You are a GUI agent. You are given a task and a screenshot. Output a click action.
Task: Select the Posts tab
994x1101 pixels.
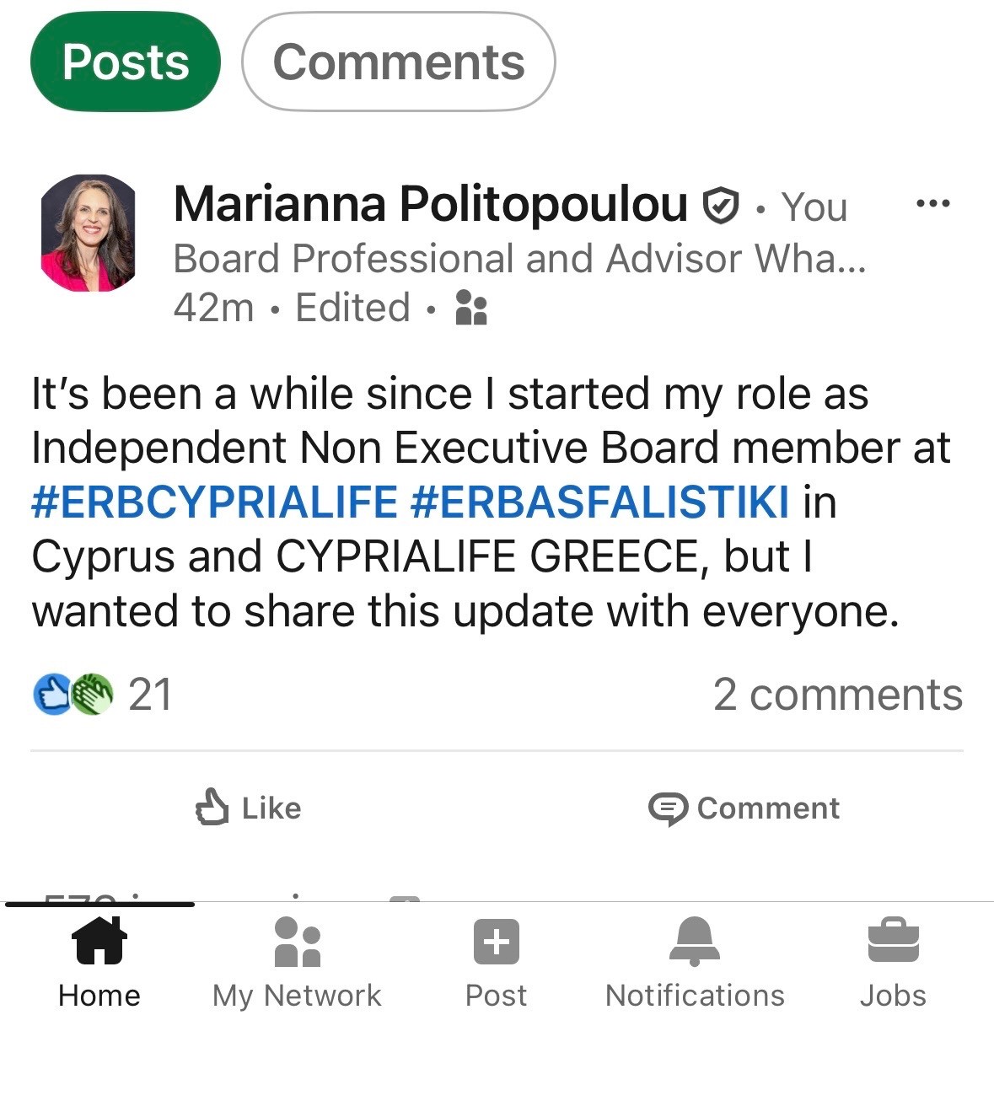[126, 62]
